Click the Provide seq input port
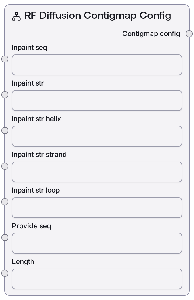 coord(5,238)
